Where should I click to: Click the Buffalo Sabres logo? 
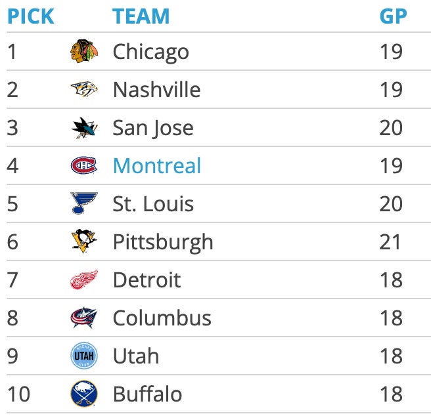84,394
